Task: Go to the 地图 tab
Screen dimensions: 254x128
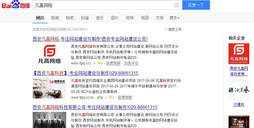Action: tap(145, 18)
